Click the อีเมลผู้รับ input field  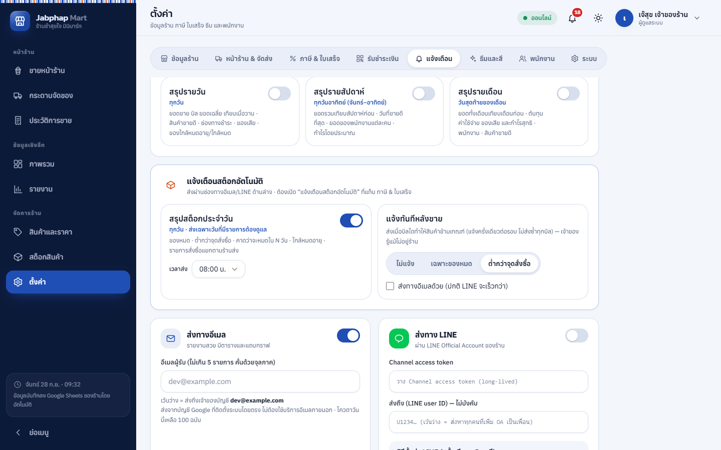[x=260, y=381]
